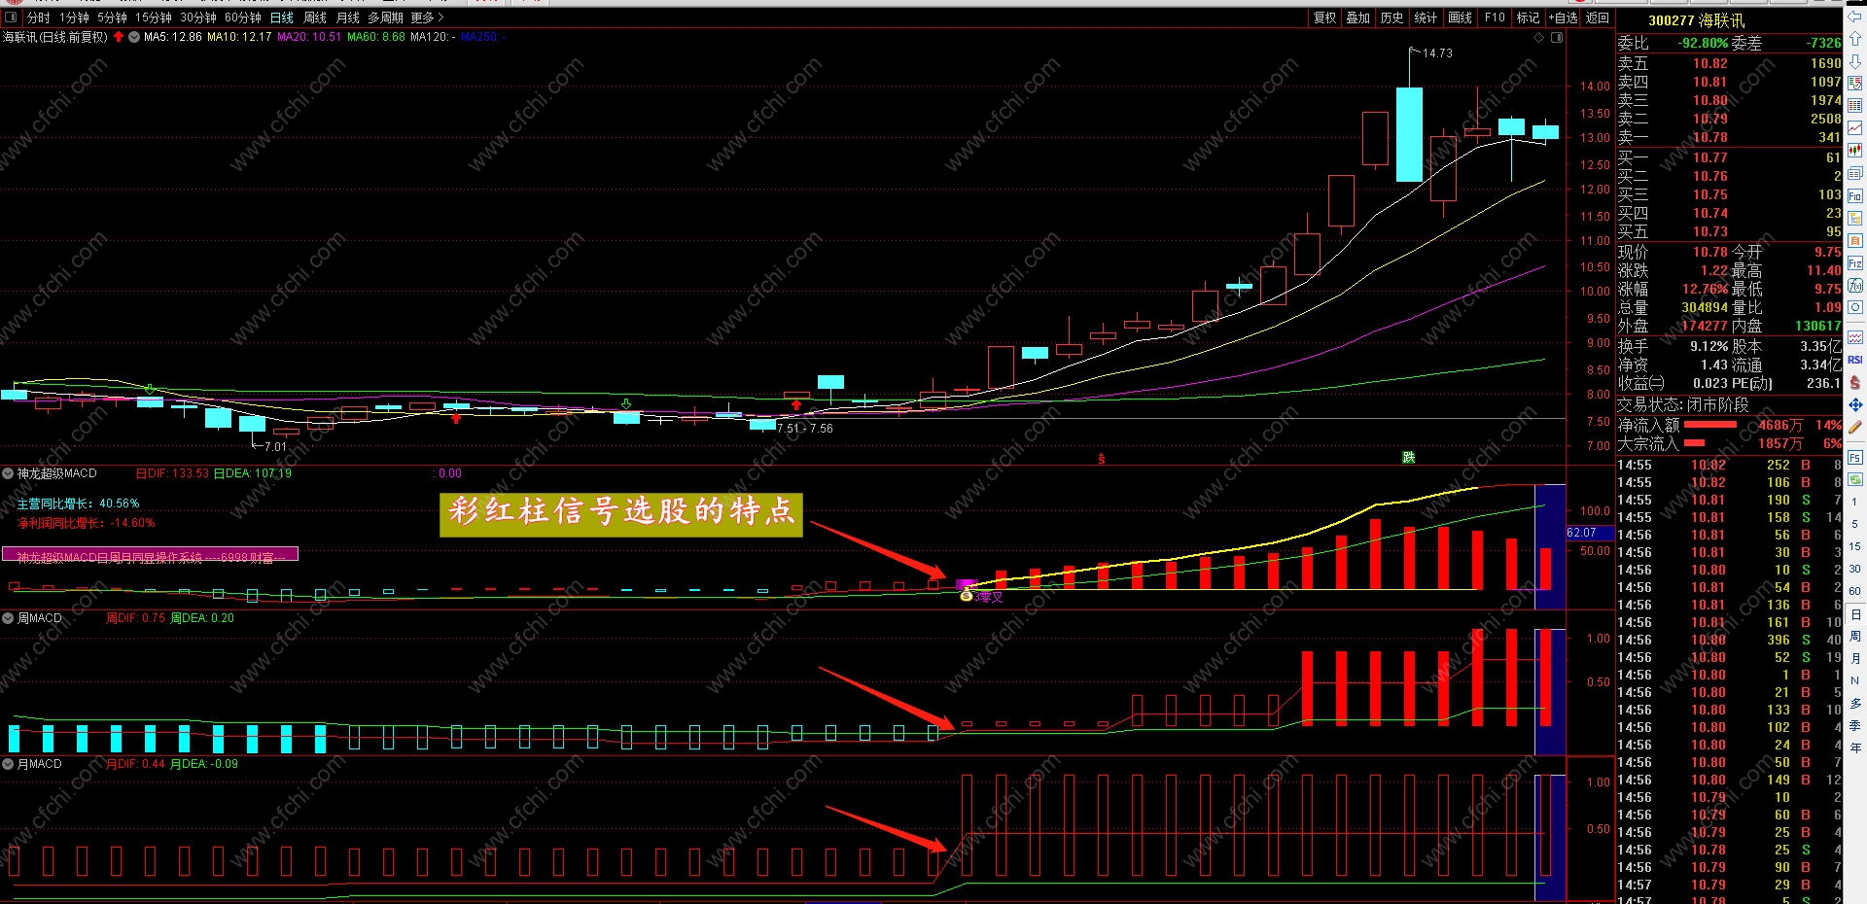
Task: Select the pencil drawing sidebar icon
Action: click(1855, 427)
